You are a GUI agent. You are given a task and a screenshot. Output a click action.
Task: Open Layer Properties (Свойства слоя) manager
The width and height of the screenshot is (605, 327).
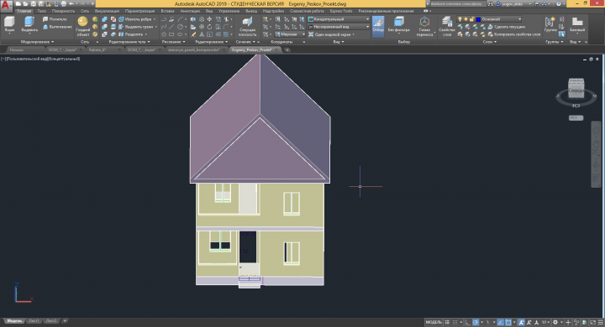click(x=447, y=26)
